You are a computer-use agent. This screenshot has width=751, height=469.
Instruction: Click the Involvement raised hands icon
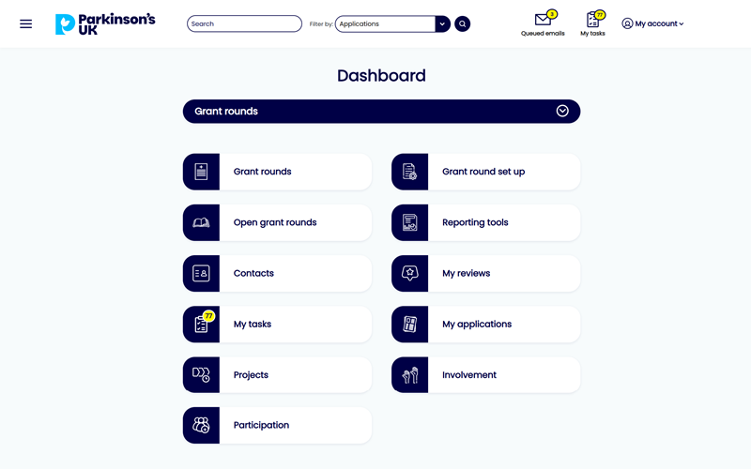409,374
